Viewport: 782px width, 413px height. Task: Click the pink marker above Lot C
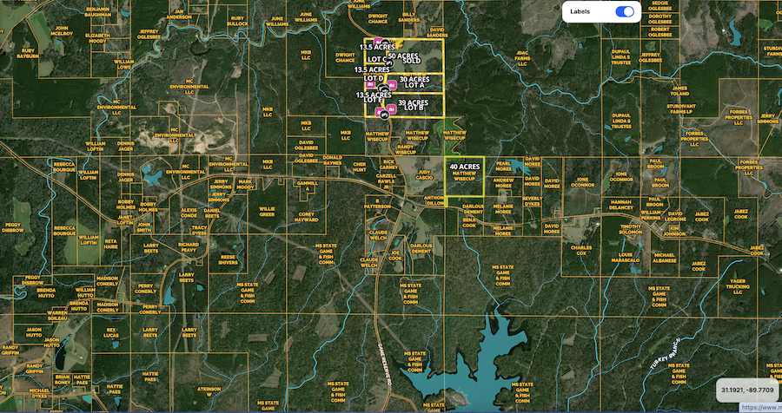[379, 40]
